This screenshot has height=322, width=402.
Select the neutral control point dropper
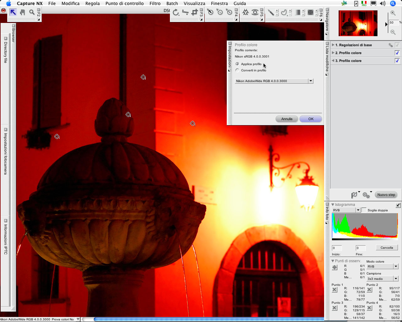click(x=220, y=12)
